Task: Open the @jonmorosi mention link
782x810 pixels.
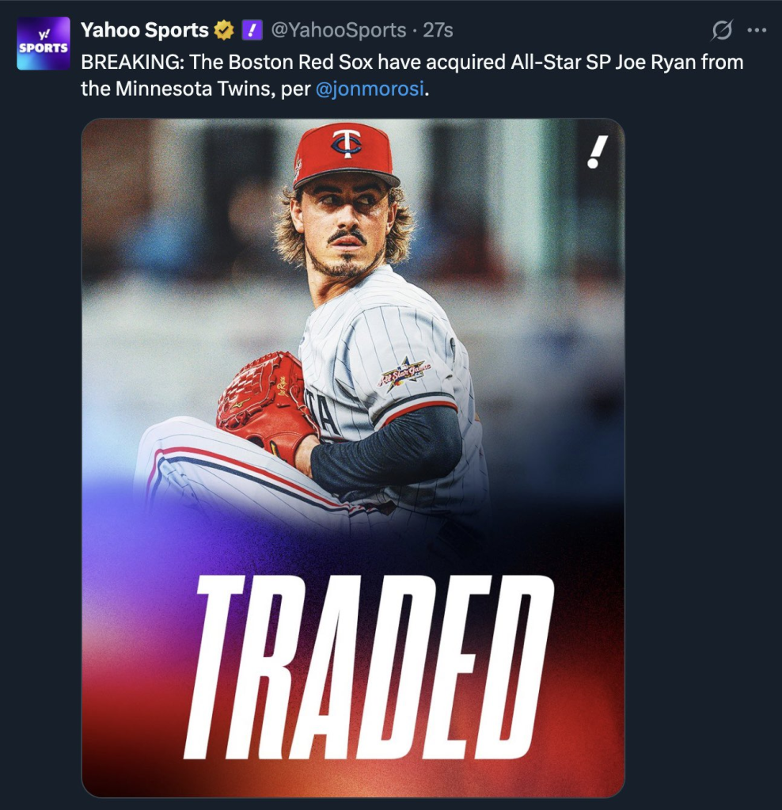Action: [370, 89]
